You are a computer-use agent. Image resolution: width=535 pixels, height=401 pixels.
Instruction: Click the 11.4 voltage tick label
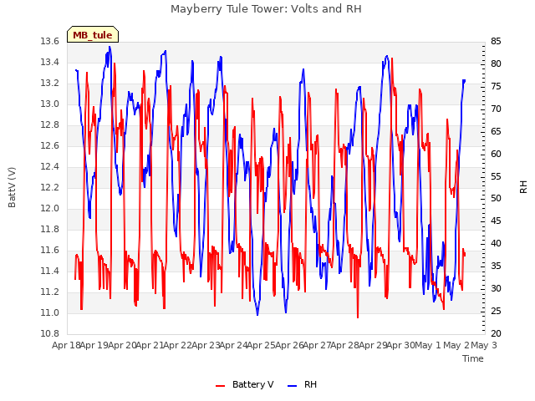click(50, 271)
